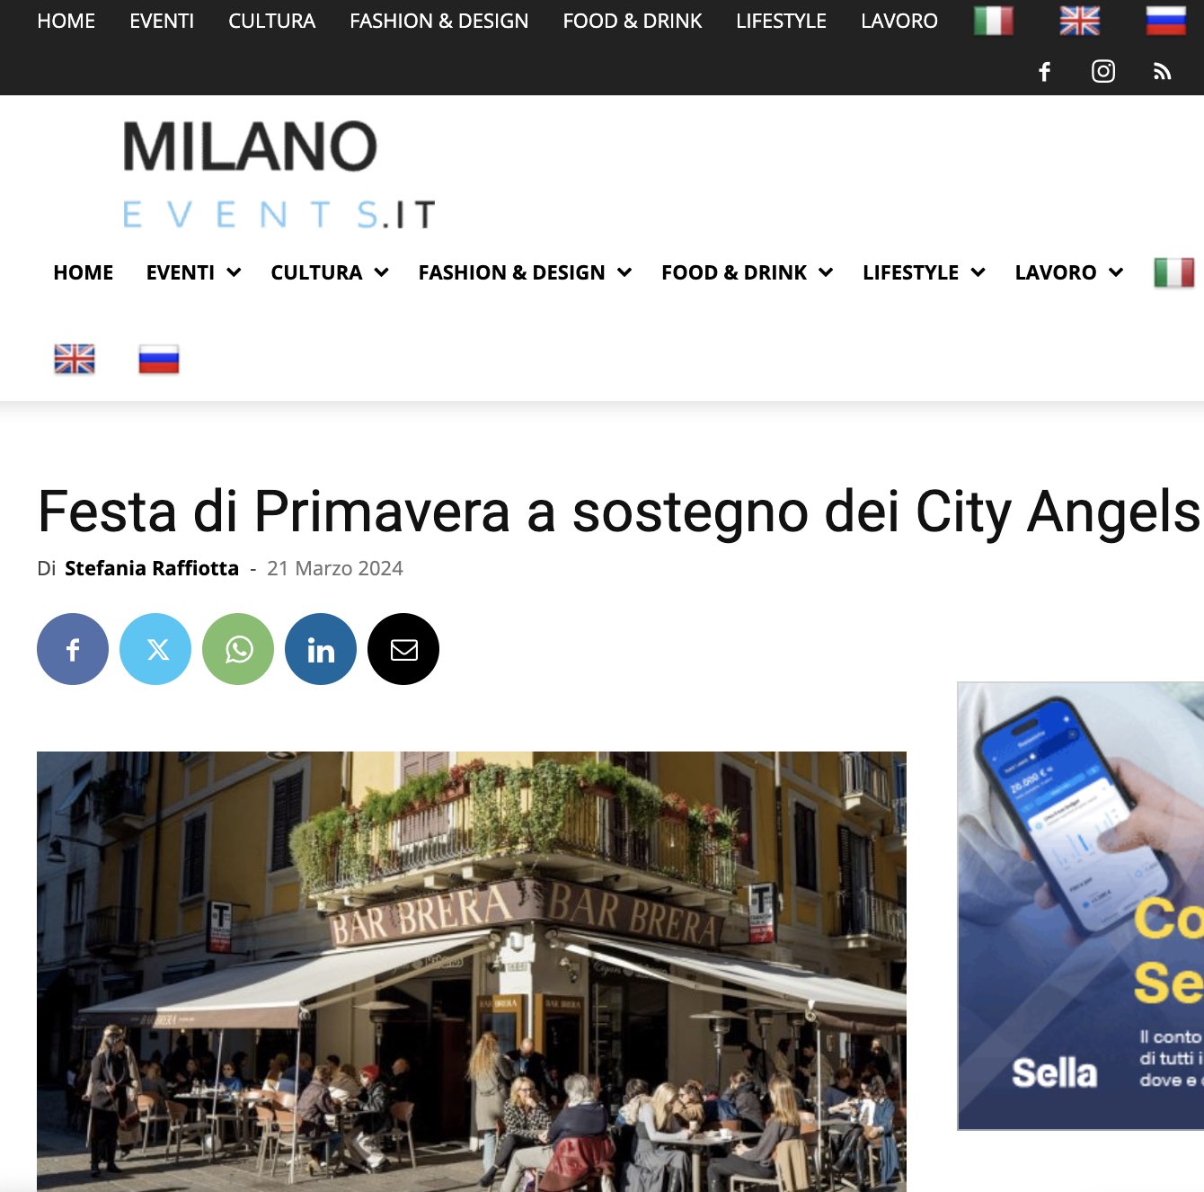
Task: Open the Sella bank advertisement banner
Action: [1081, 906]
